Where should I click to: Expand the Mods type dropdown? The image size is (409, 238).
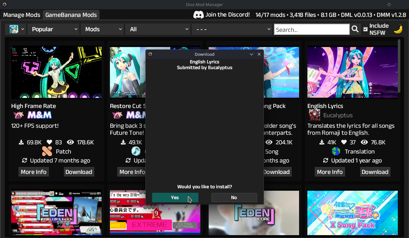tap(102, 29)
